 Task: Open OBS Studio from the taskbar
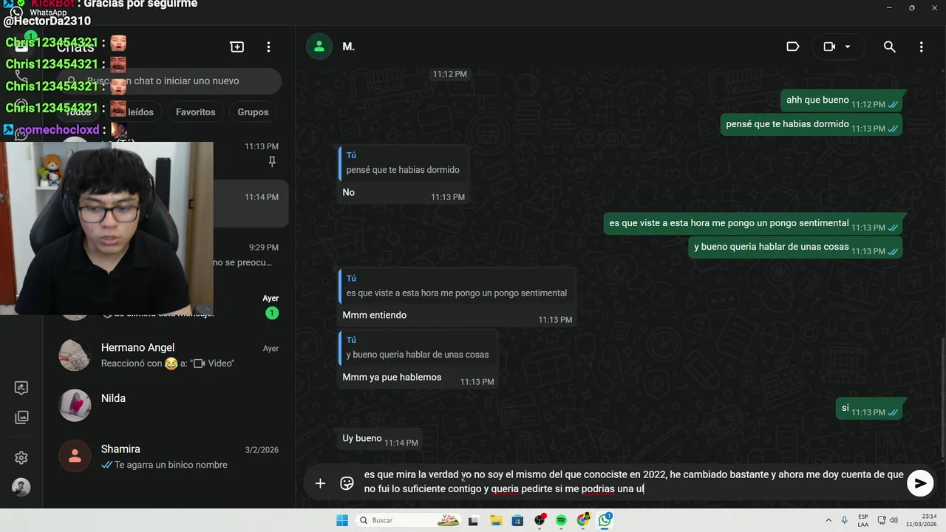540,520
